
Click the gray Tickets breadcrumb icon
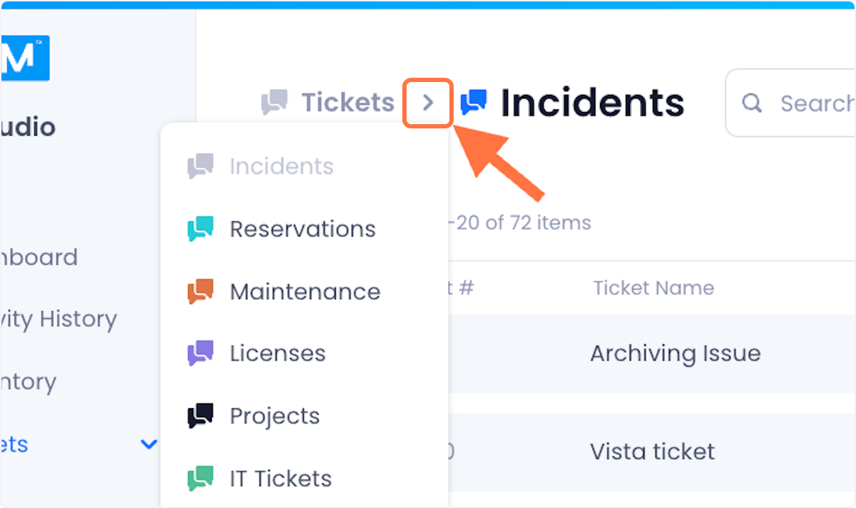pos(274,103)
